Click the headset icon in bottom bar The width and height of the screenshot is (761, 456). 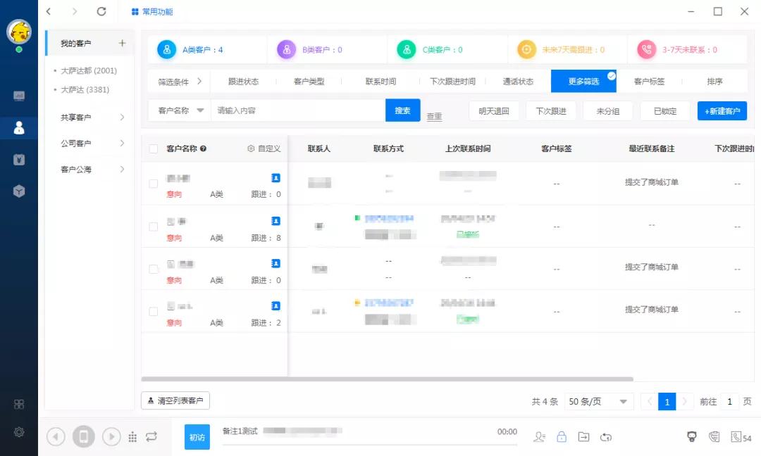click(692, 436)
